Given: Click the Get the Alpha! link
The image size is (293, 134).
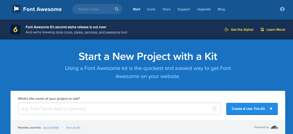Looking at the screenshot, I should [239, 30].
